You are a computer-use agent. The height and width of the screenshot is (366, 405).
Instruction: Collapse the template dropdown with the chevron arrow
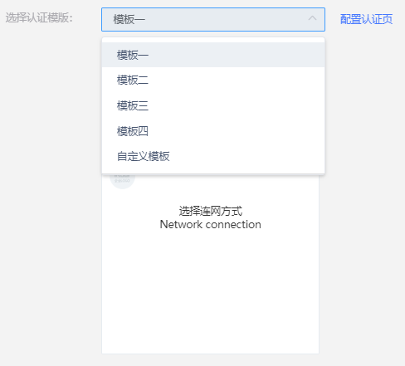coord(312,18)
